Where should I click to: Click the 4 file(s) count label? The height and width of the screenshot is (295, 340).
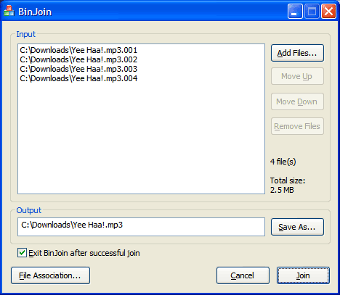pyautogui.click(x=283, y=162)
